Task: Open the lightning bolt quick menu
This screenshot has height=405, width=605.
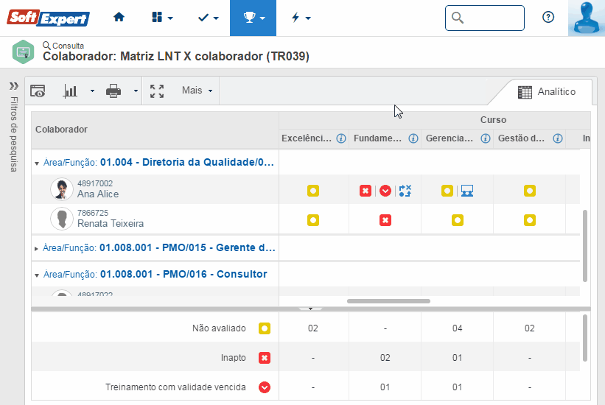Action: coord(301,18)
